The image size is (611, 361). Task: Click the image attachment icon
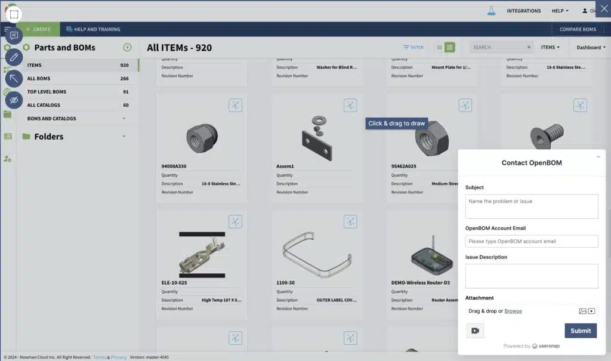click(582, 311)
